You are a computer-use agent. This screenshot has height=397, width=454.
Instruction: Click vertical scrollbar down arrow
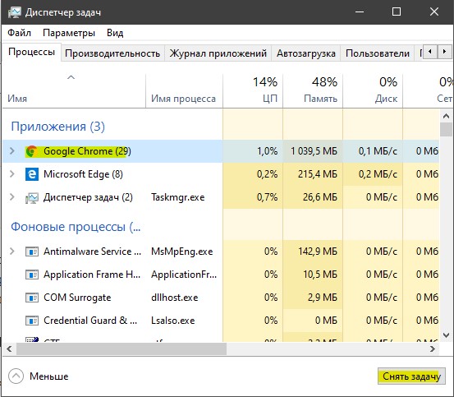446,335
